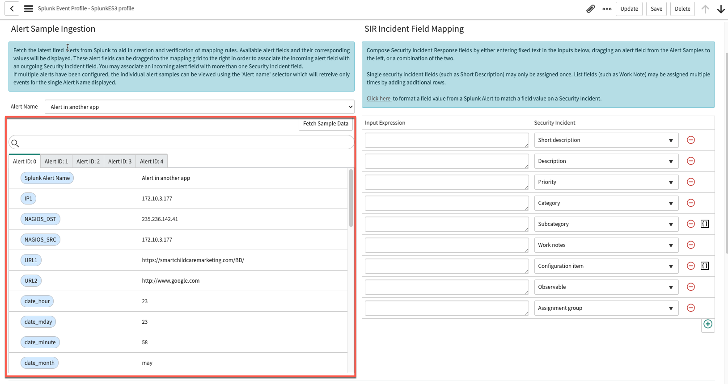
Task: Click input expression for Short description
Action: [x=447, y=140]
